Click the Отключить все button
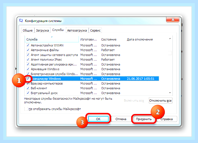The height and width of the screenshot is (143, 198). click(161, 101)
